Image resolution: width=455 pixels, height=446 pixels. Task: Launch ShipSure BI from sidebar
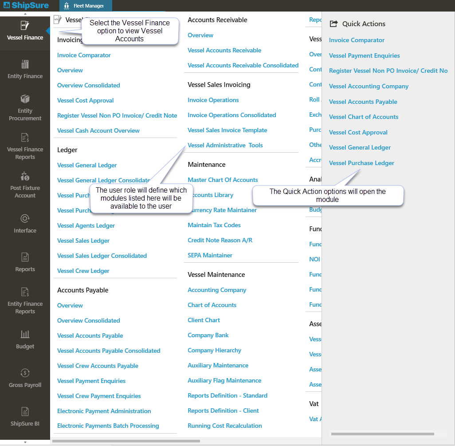point(25,412)
